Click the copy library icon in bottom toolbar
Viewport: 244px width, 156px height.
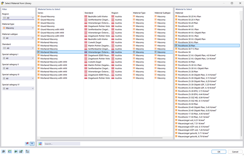[27, 151]
